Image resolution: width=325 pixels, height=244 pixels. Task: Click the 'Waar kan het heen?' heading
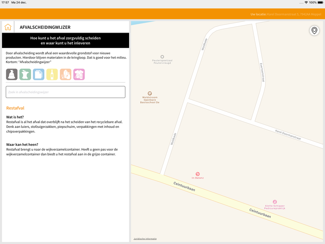[22, 145]
